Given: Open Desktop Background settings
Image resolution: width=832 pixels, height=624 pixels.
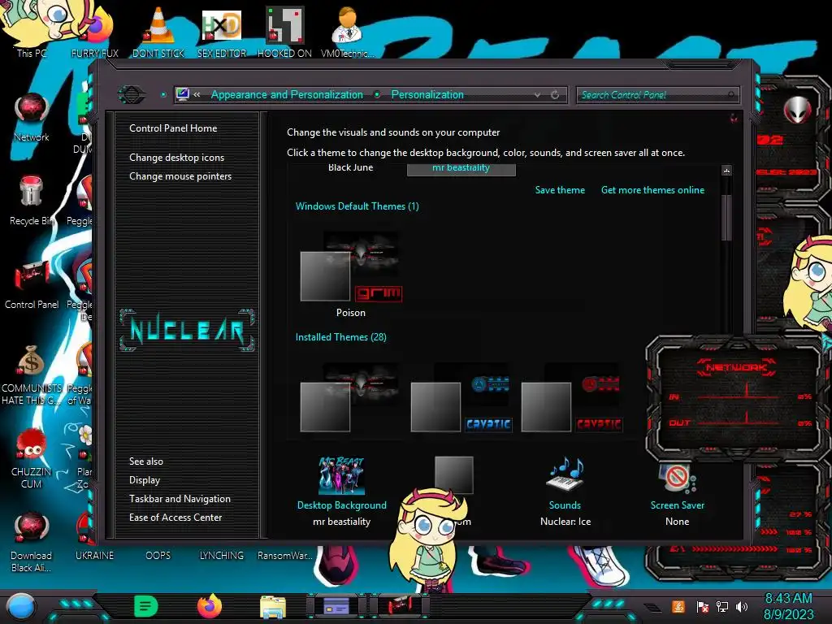Looking at the screenshot, I should pyautogui.click(x=342, y=492).
